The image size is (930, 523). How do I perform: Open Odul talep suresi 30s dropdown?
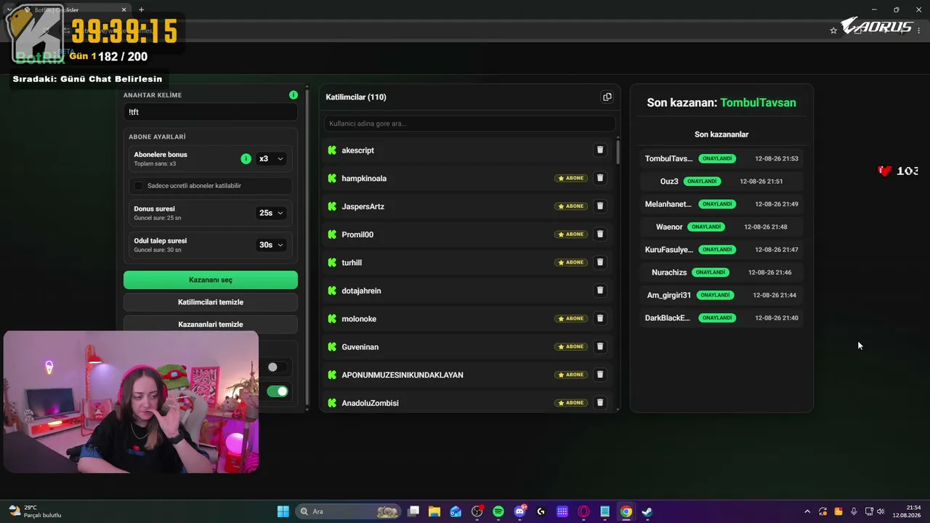point(271,245)
